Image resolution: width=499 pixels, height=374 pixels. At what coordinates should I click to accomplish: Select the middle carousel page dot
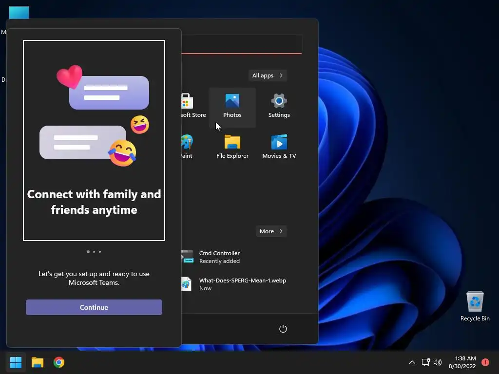coord(94,252)
